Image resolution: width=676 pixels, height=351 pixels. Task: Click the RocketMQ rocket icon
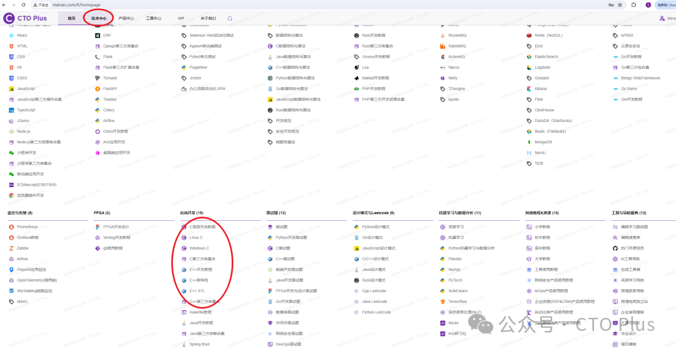(x=443, y=36)
